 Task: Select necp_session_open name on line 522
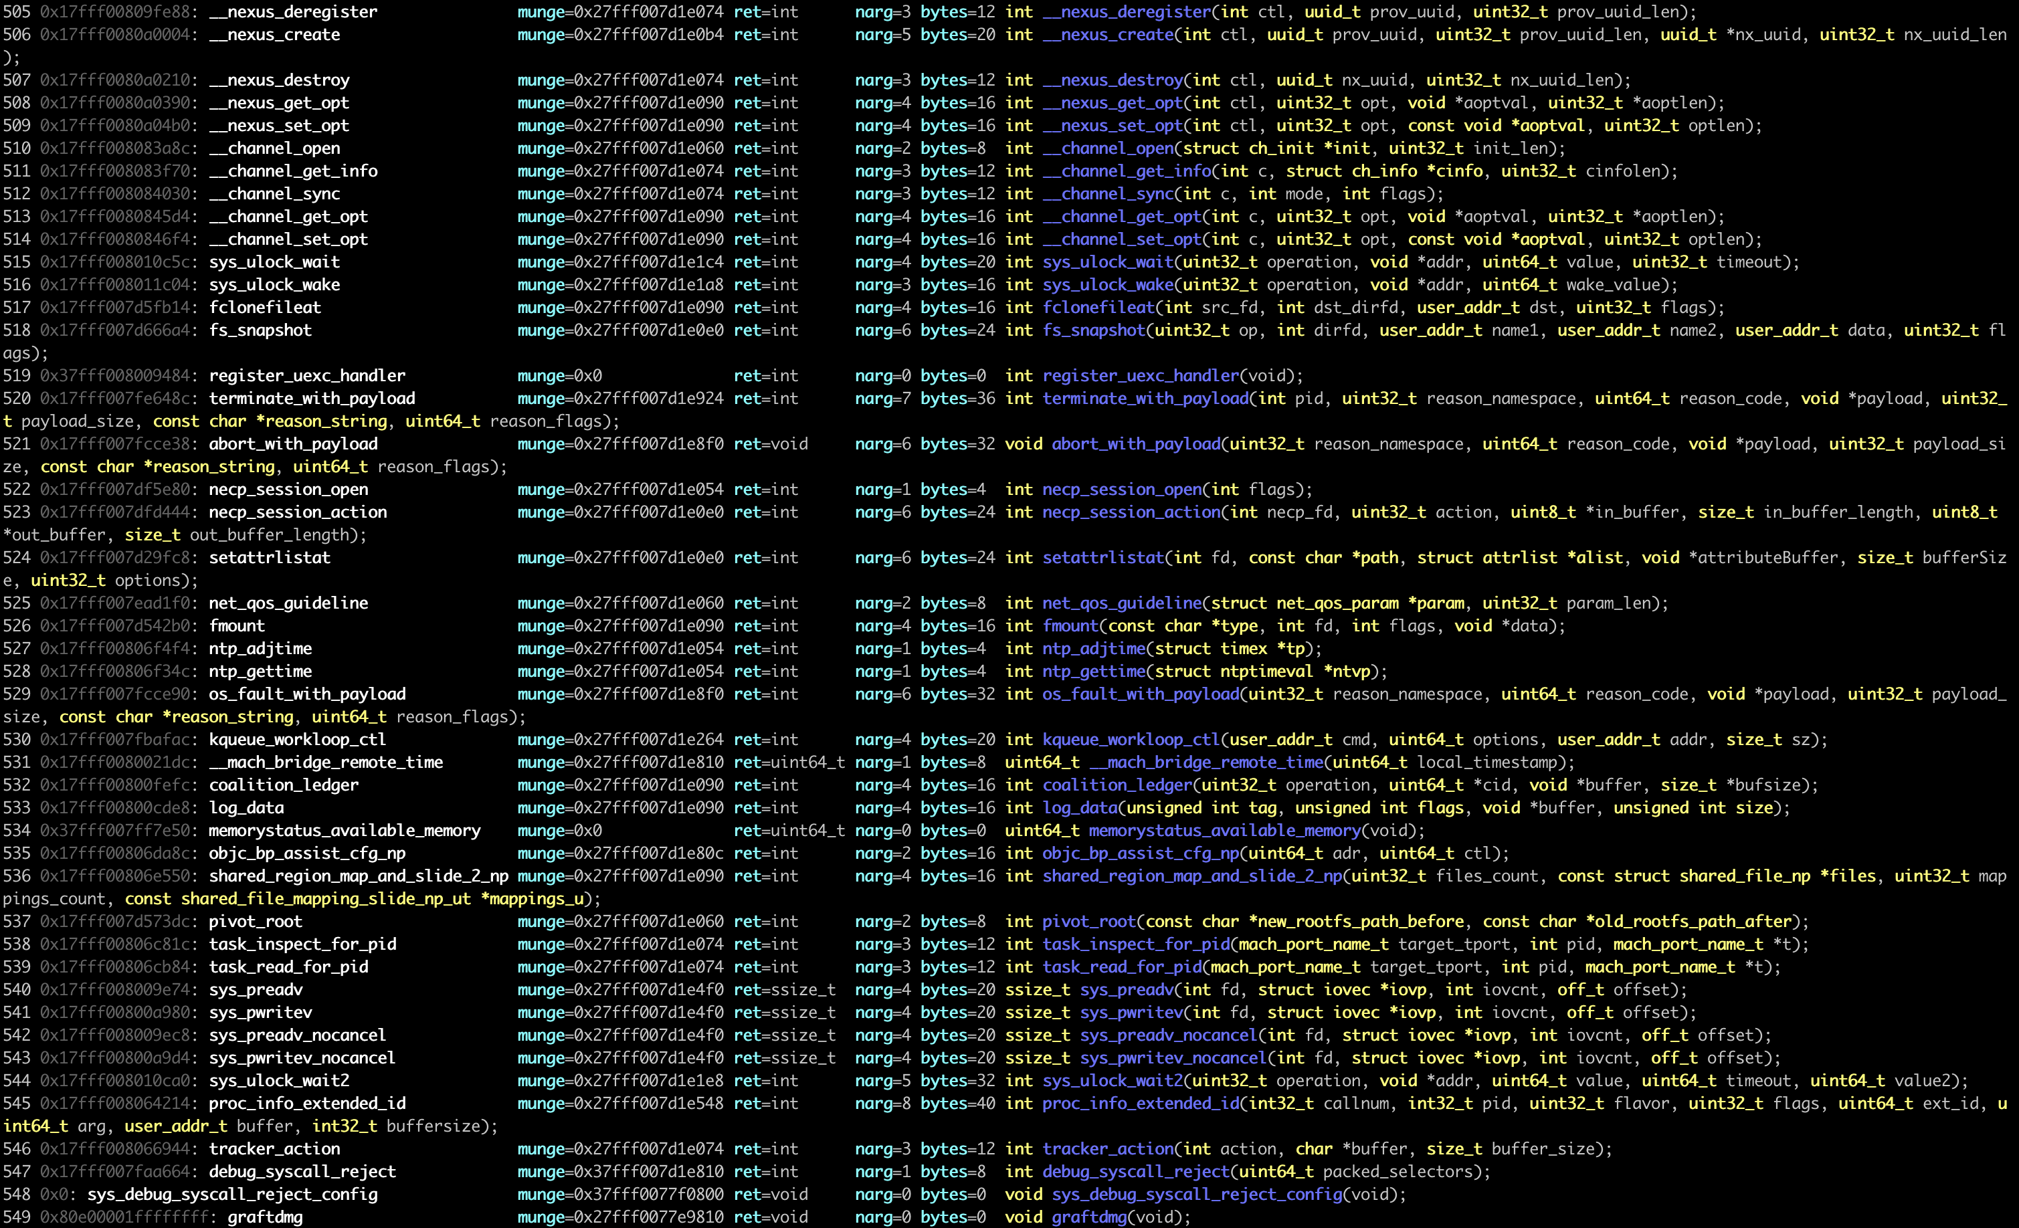click(288, 489)
